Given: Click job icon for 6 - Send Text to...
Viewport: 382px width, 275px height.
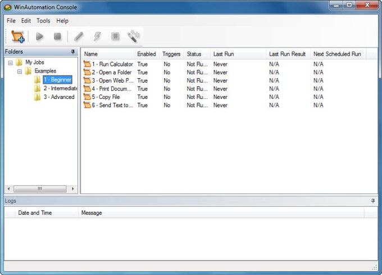Looking at the screenshot, I should [x=87, y=105].
